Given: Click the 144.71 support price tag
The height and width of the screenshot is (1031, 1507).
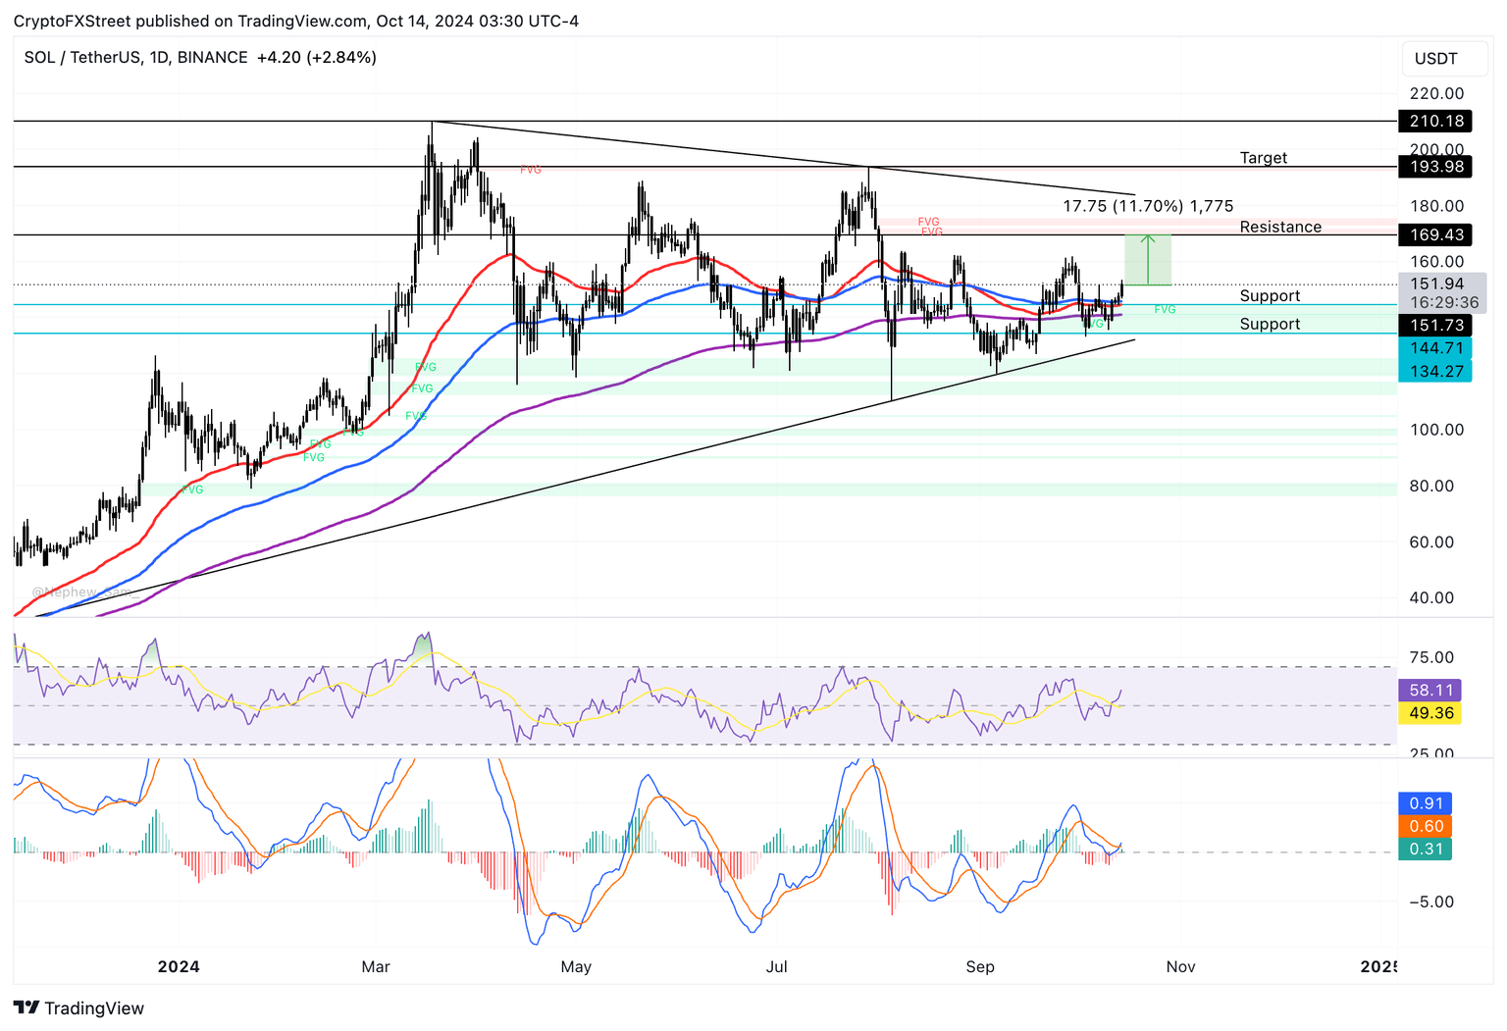Looking at the screenshot, I should 1434,348.
